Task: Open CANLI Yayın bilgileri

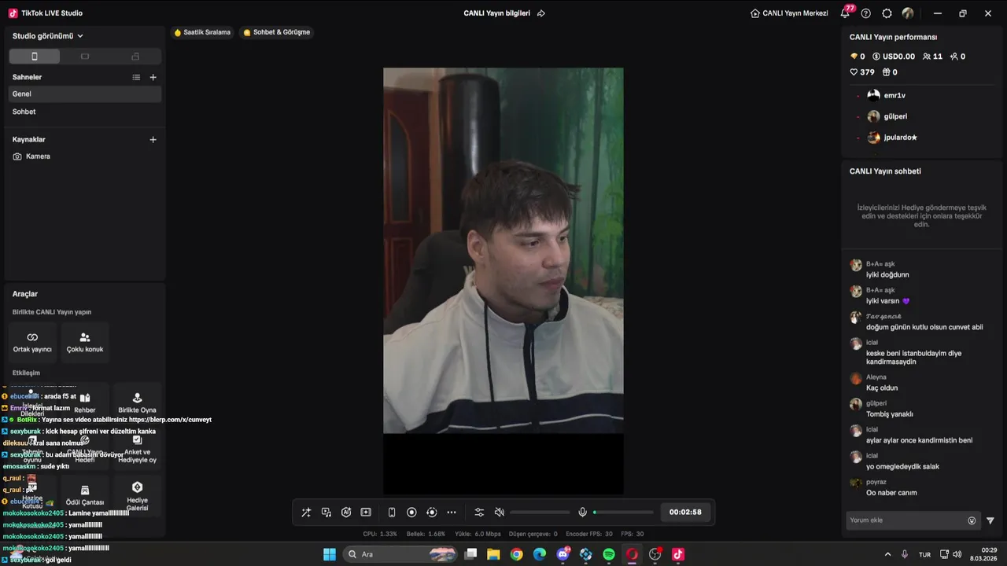Action: pyautogui.click(x=497, y=13)
